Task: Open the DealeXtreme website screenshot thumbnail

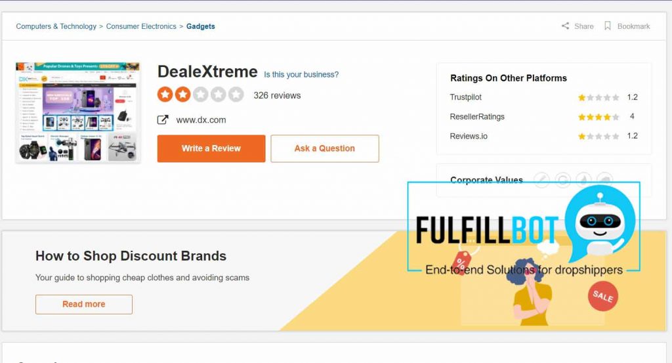Action: [x=77, y=112]
